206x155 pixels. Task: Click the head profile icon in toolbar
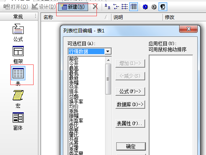[x=163, y=7]
